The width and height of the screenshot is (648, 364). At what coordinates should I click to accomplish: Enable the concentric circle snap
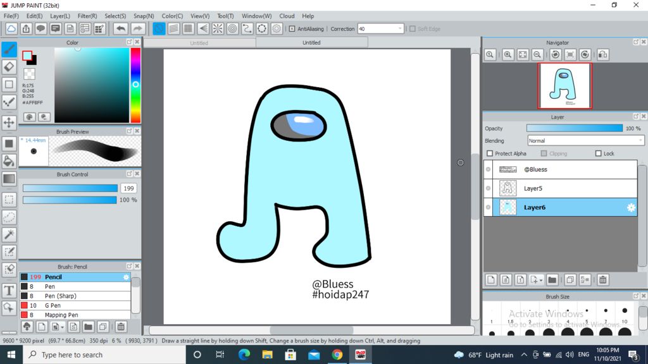[233, 28]
